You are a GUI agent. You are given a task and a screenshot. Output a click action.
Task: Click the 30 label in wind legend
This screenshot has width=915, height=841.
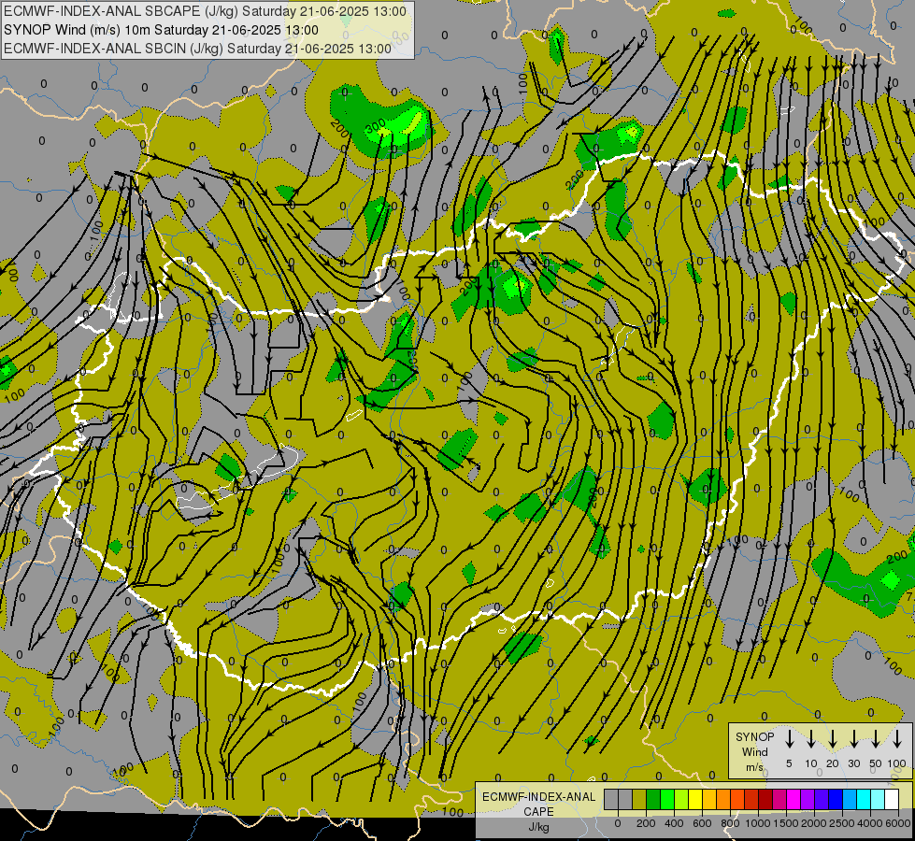853,763
